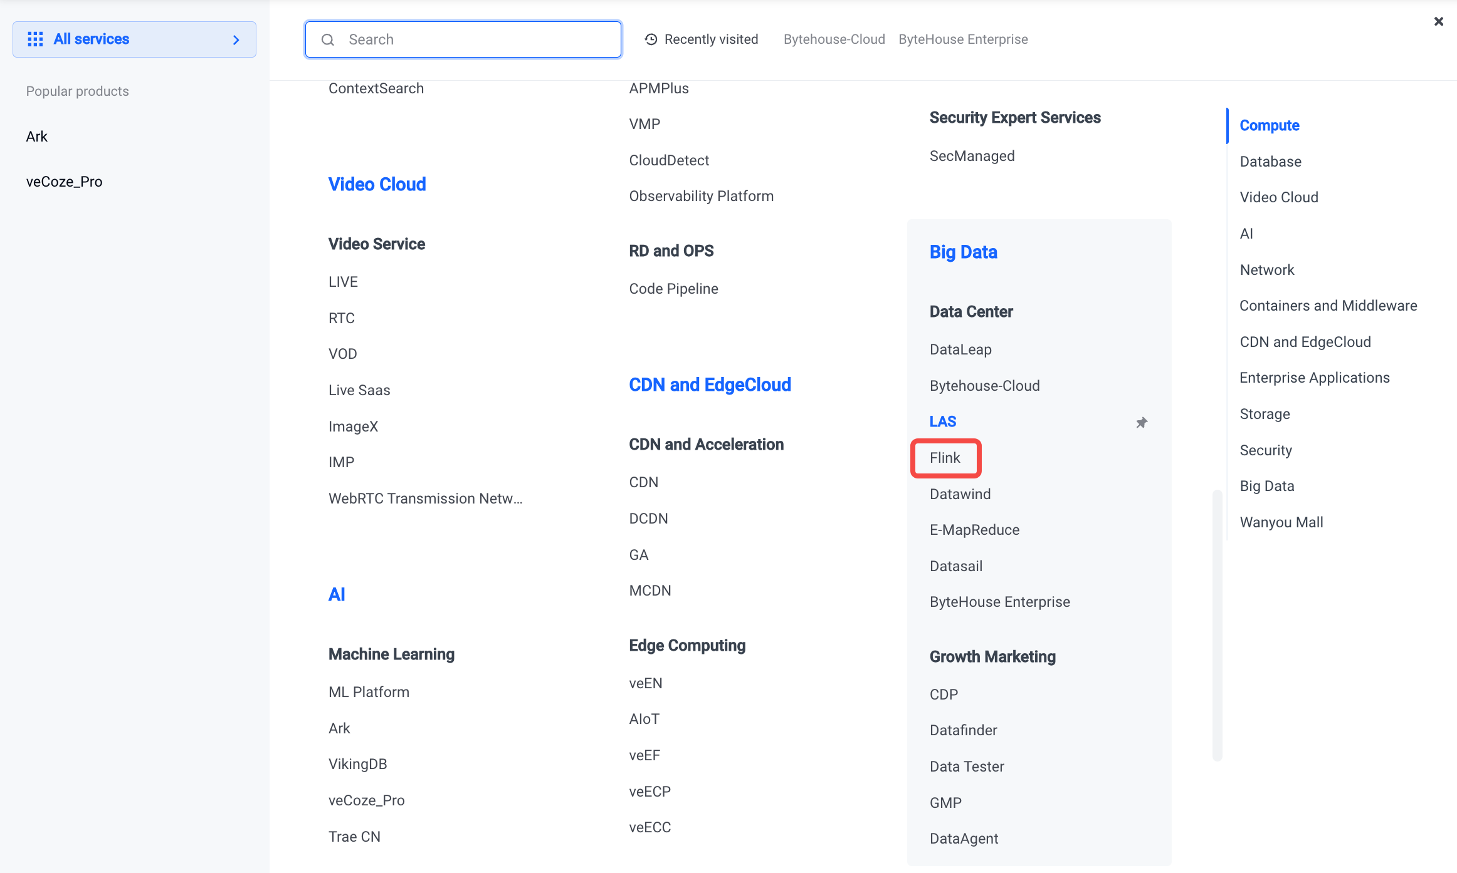Jump to the Storage category

pyautogui.click(x=1265, y=414)
